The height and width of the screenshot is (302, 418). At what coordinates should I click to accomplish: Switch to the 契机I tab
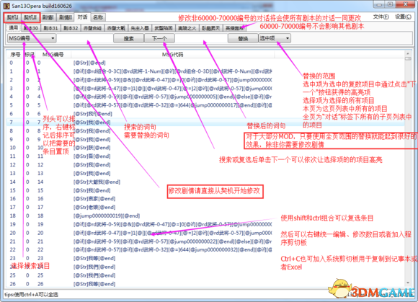tap(12, 17)
